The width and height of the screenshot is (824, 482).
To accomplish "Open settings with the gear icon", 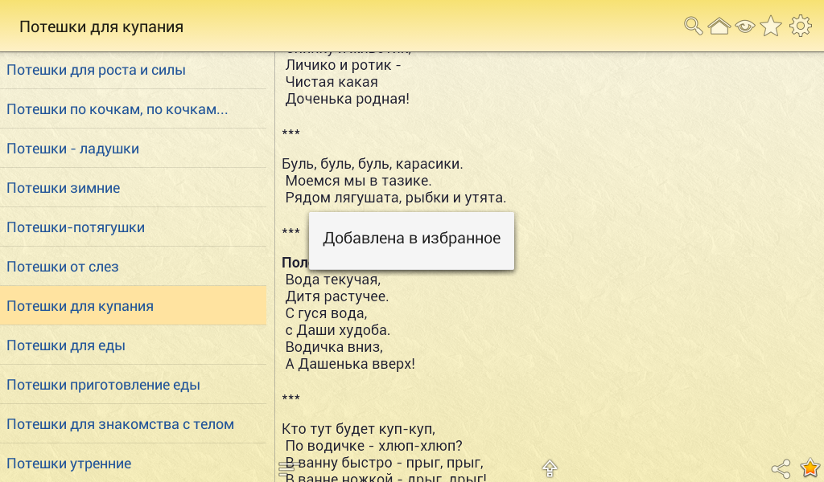I will coord(800,27).
